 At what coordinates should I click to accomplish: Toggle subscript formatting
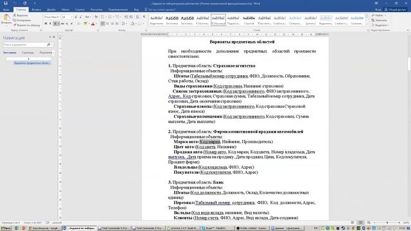(67, 24)
